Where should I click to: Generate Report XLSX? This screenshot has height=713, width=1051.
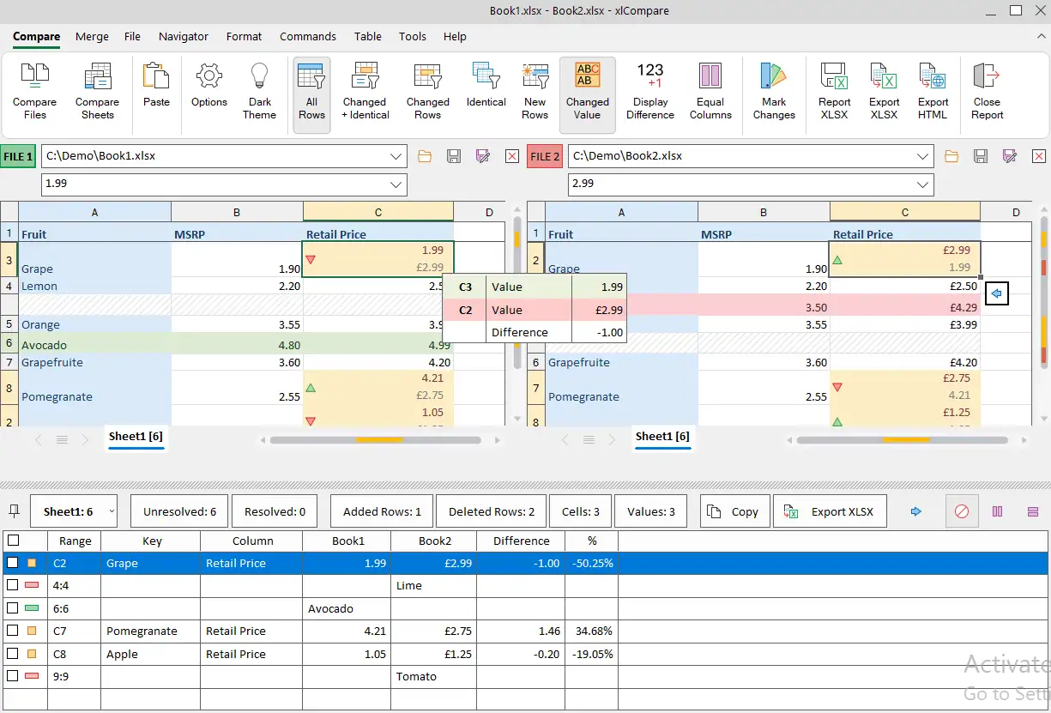(835, 91)
